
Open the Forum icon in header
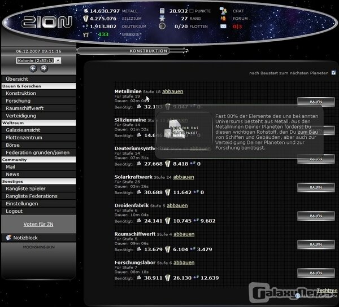point(223,19)
